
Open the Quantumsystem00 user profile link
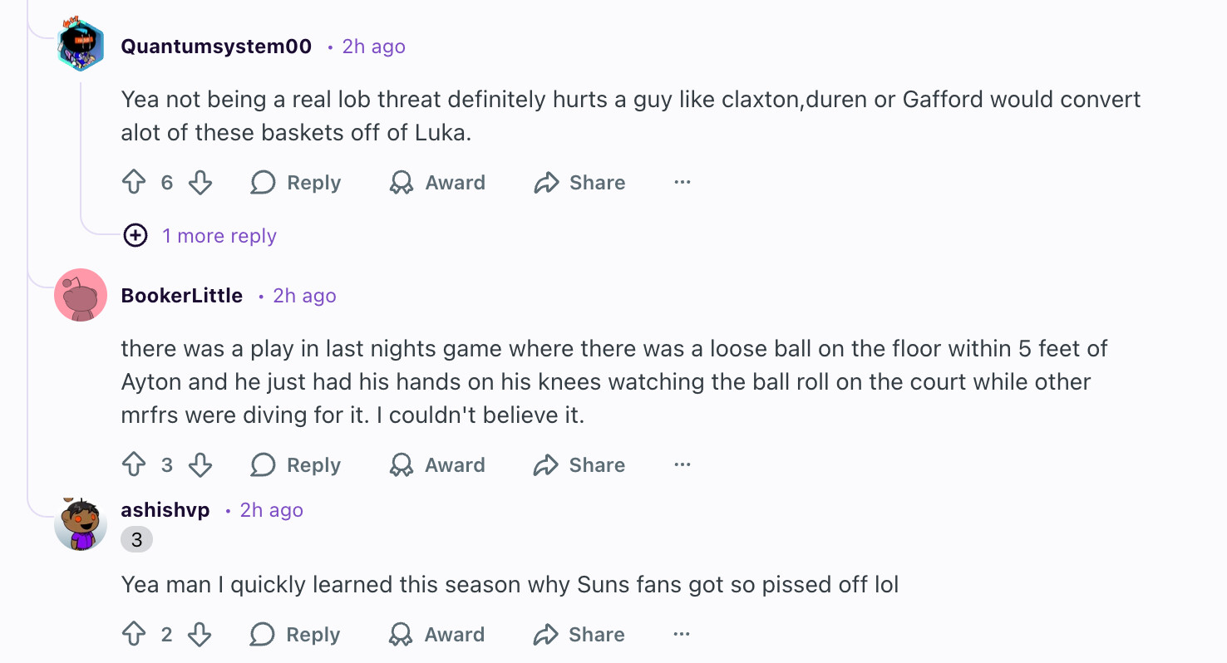coord(216,47)
